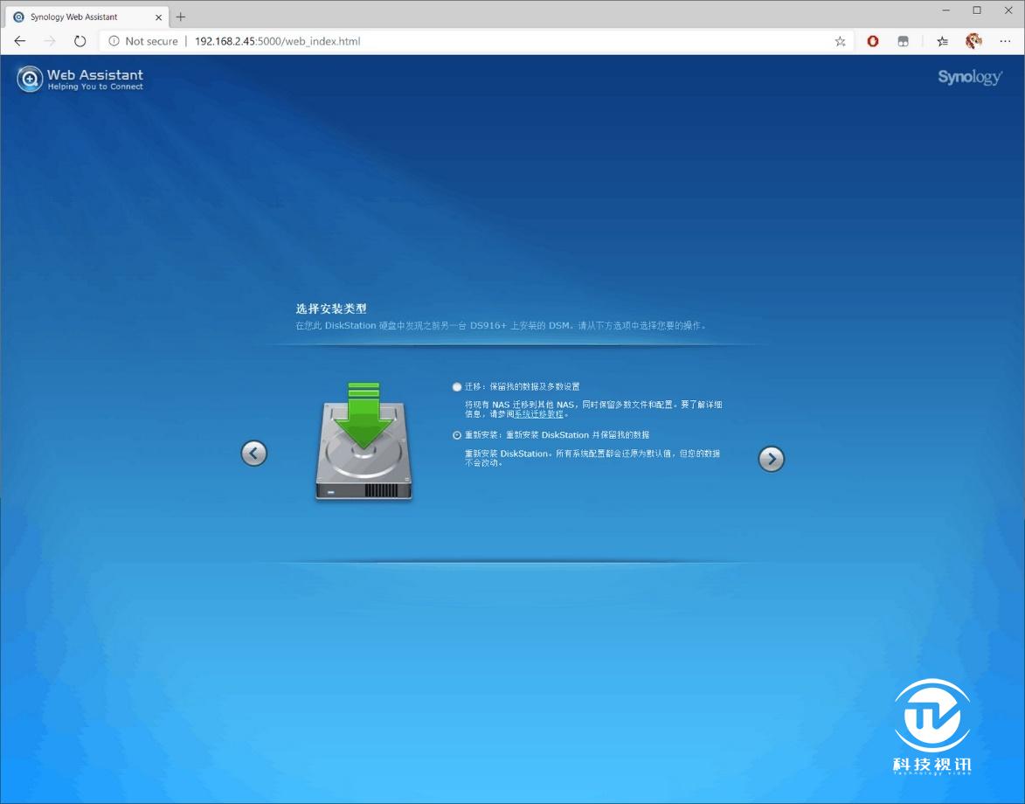
Task: Click the red O extension icon in toolbar
Action: pyautogui.click(x=873, y=40)
